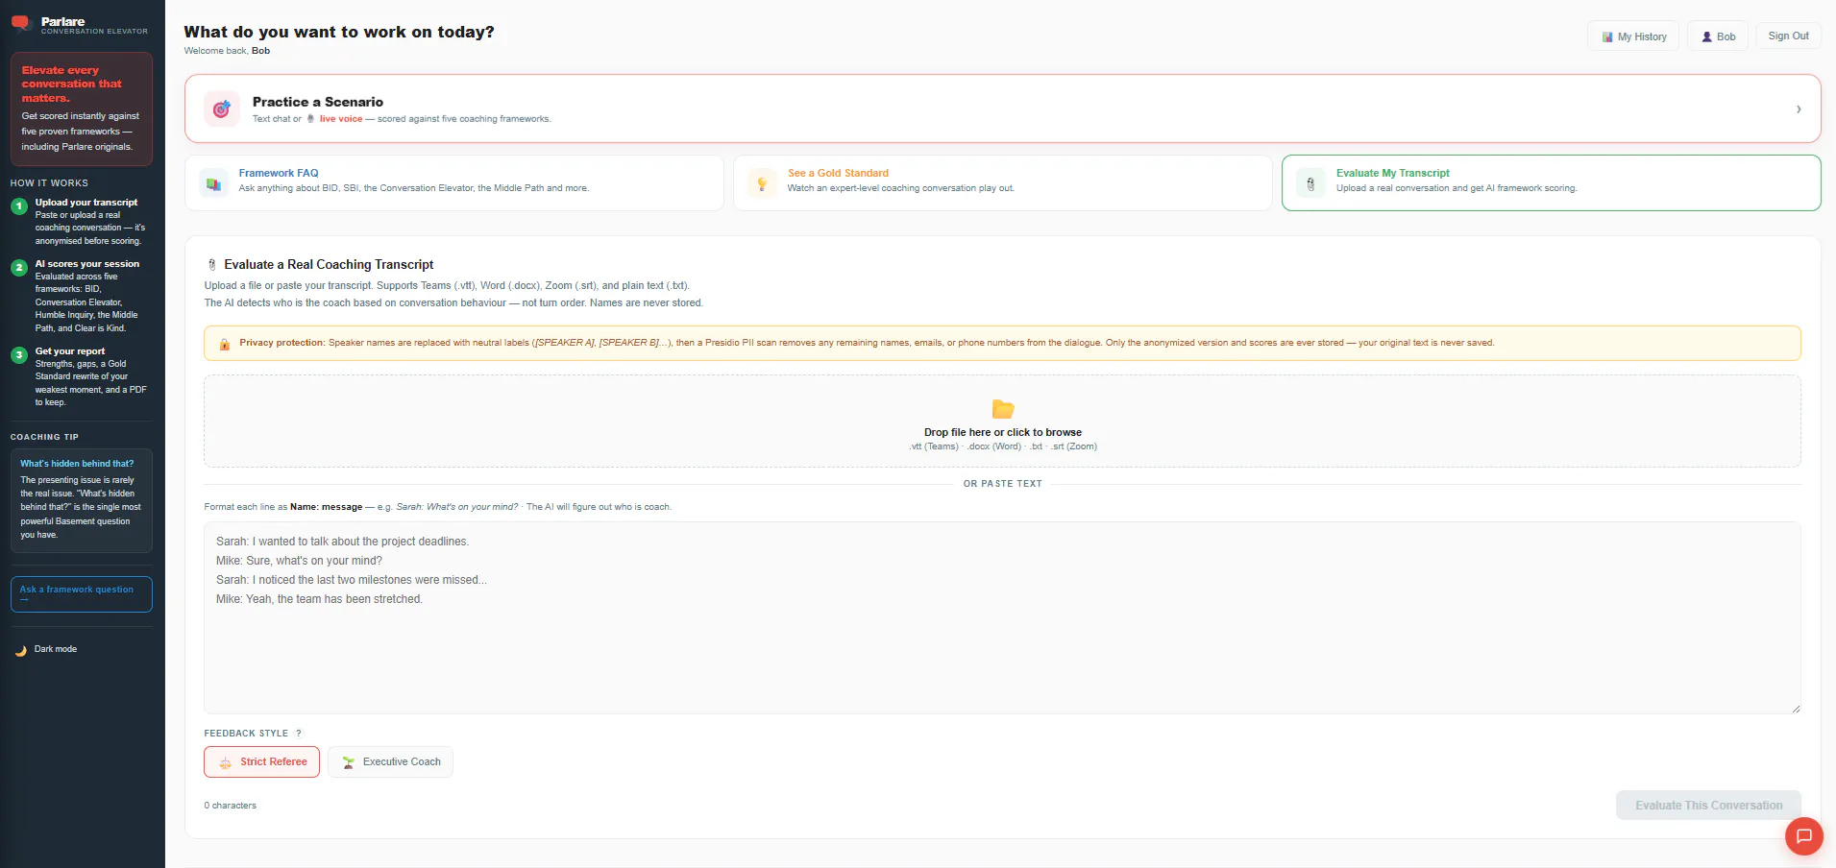Click the 'Upload your transcript' step title
The width and height of the screenshot is (1836, 868).
[x=86, y=203]
